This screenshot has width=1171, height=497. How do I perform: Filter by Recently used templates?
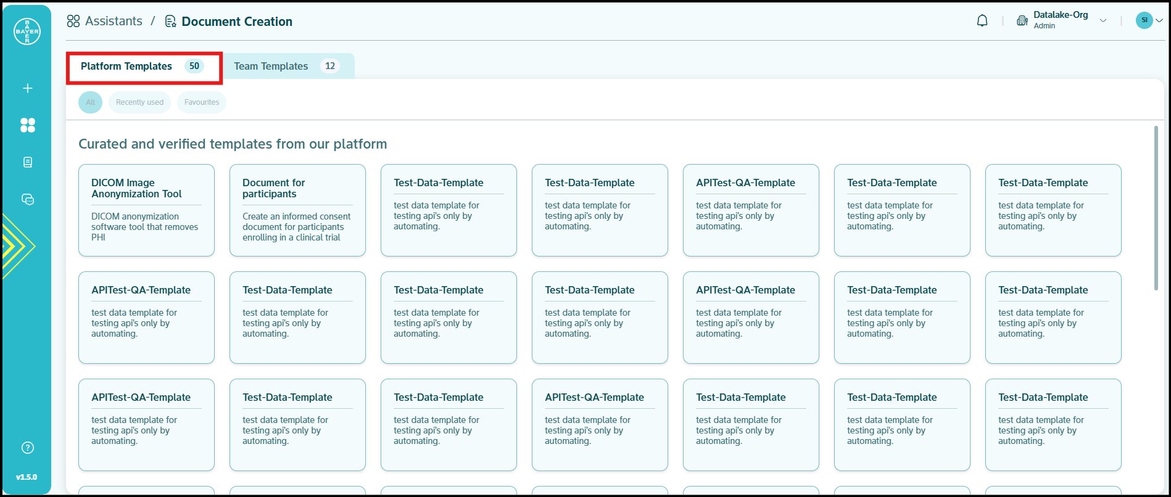pyautogui.click(x=139, y=102)
